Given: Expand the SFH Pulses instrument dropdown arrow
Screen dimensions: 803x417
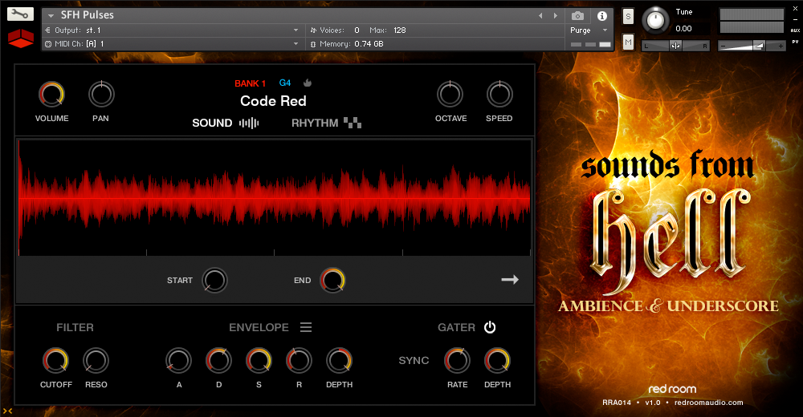Looking at the screenshot, I should 51,16.
